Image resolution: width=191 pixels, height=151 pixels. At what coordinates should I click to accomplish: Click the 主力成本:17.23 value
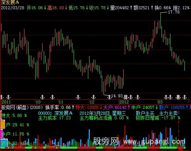pyautogui.click(x=55, y=118)
